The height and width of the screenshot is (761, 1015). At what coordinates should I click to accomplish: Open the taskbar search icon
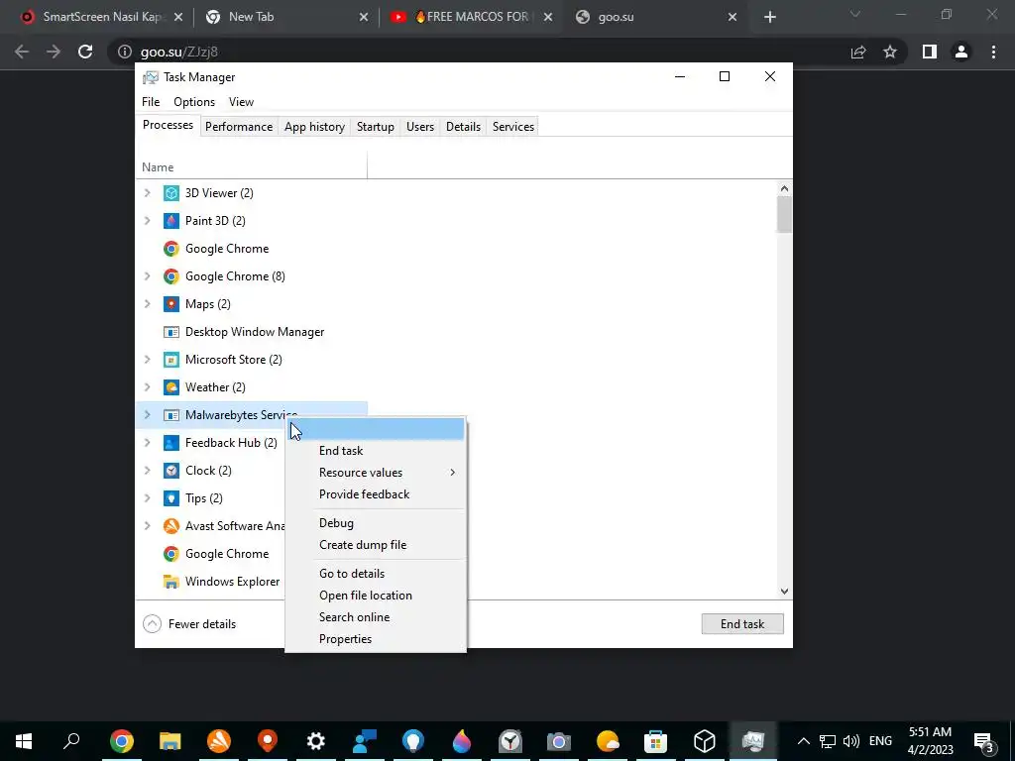(71, 740)
